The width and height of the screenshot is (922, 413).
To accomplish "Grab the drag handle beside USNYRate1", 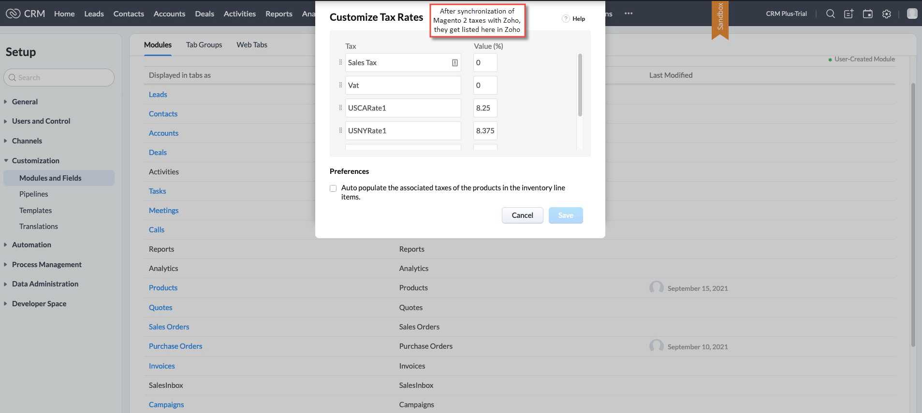I will [340, 130].
